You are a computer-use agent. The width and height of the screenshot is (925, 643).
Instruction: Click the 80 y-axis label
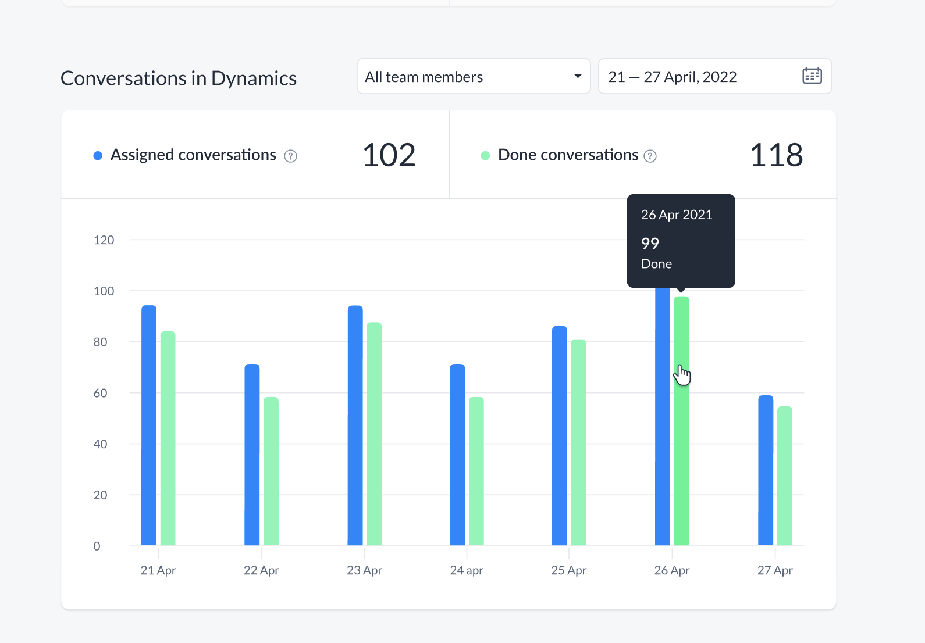pos(100,342)
